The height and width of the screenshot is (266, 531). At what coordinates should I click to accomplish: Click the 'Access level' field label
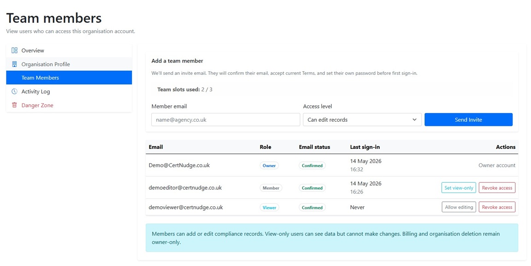pyautogui.click(x=317, y=106)
